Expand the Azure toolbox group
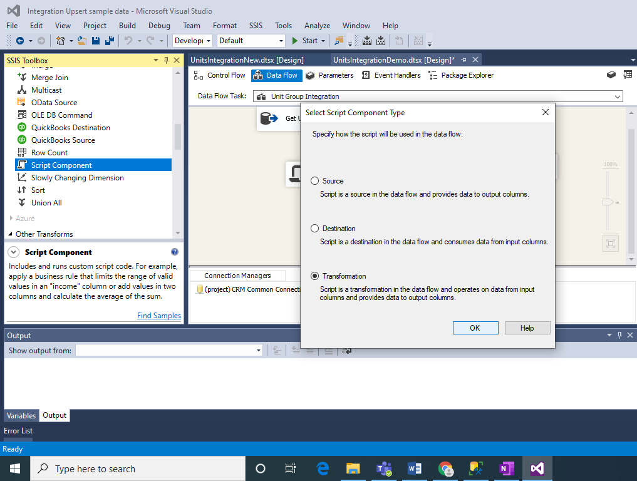637x481 pixels. (11, 218)
